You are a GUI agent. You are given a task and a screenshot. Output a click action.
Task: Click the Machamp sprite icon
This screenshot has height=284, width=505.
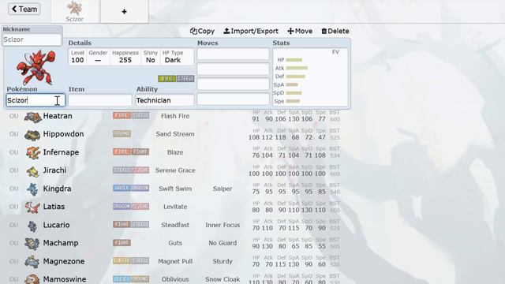click(x=32, y=244)
